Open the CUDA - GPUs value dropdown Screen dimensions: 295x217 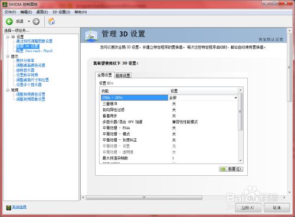(x=235, y=98)
